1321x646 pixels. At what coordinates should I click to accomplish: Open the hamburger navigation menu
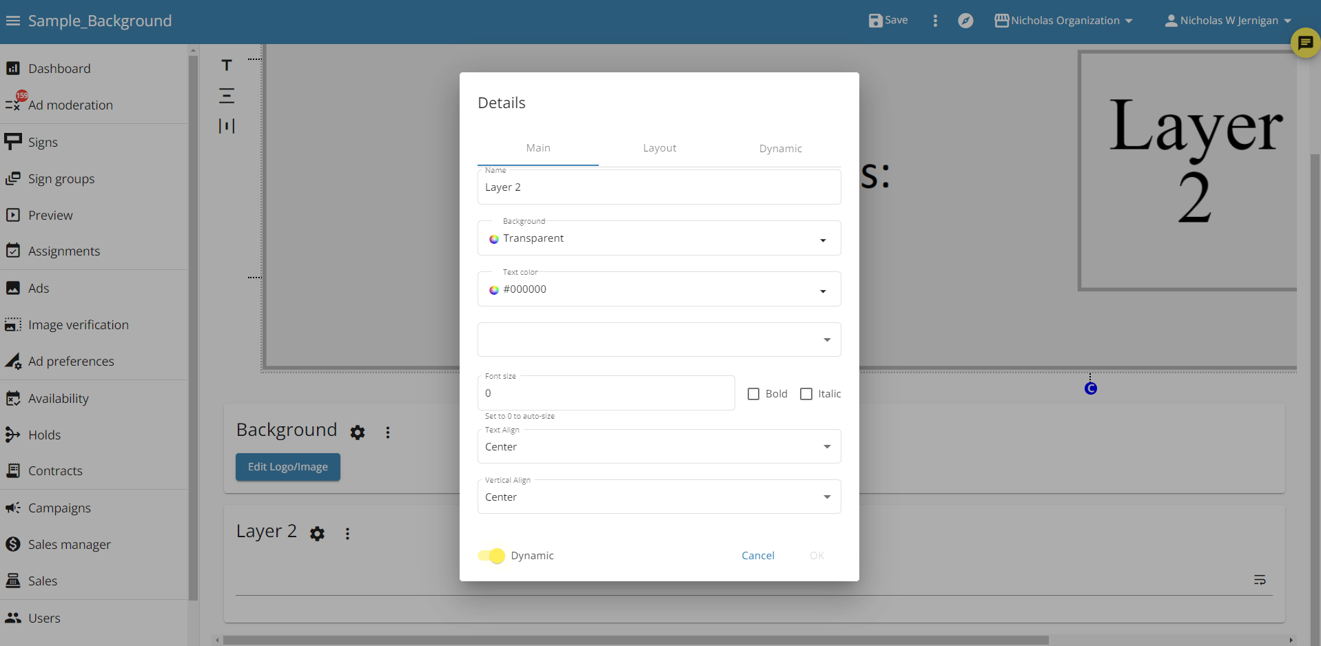pos(12,21)
